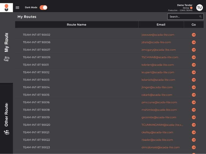Viewport: 206px width, 154px height.
Task: Email jweaver@scada-lite.com
Action: [x=158, y=35]
